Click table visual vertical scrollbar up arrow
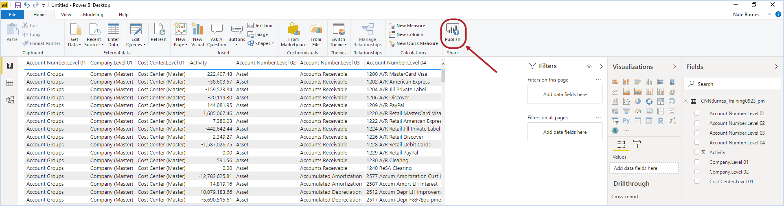The width and height of the screenshot is (784, 206). pos(443,64)
